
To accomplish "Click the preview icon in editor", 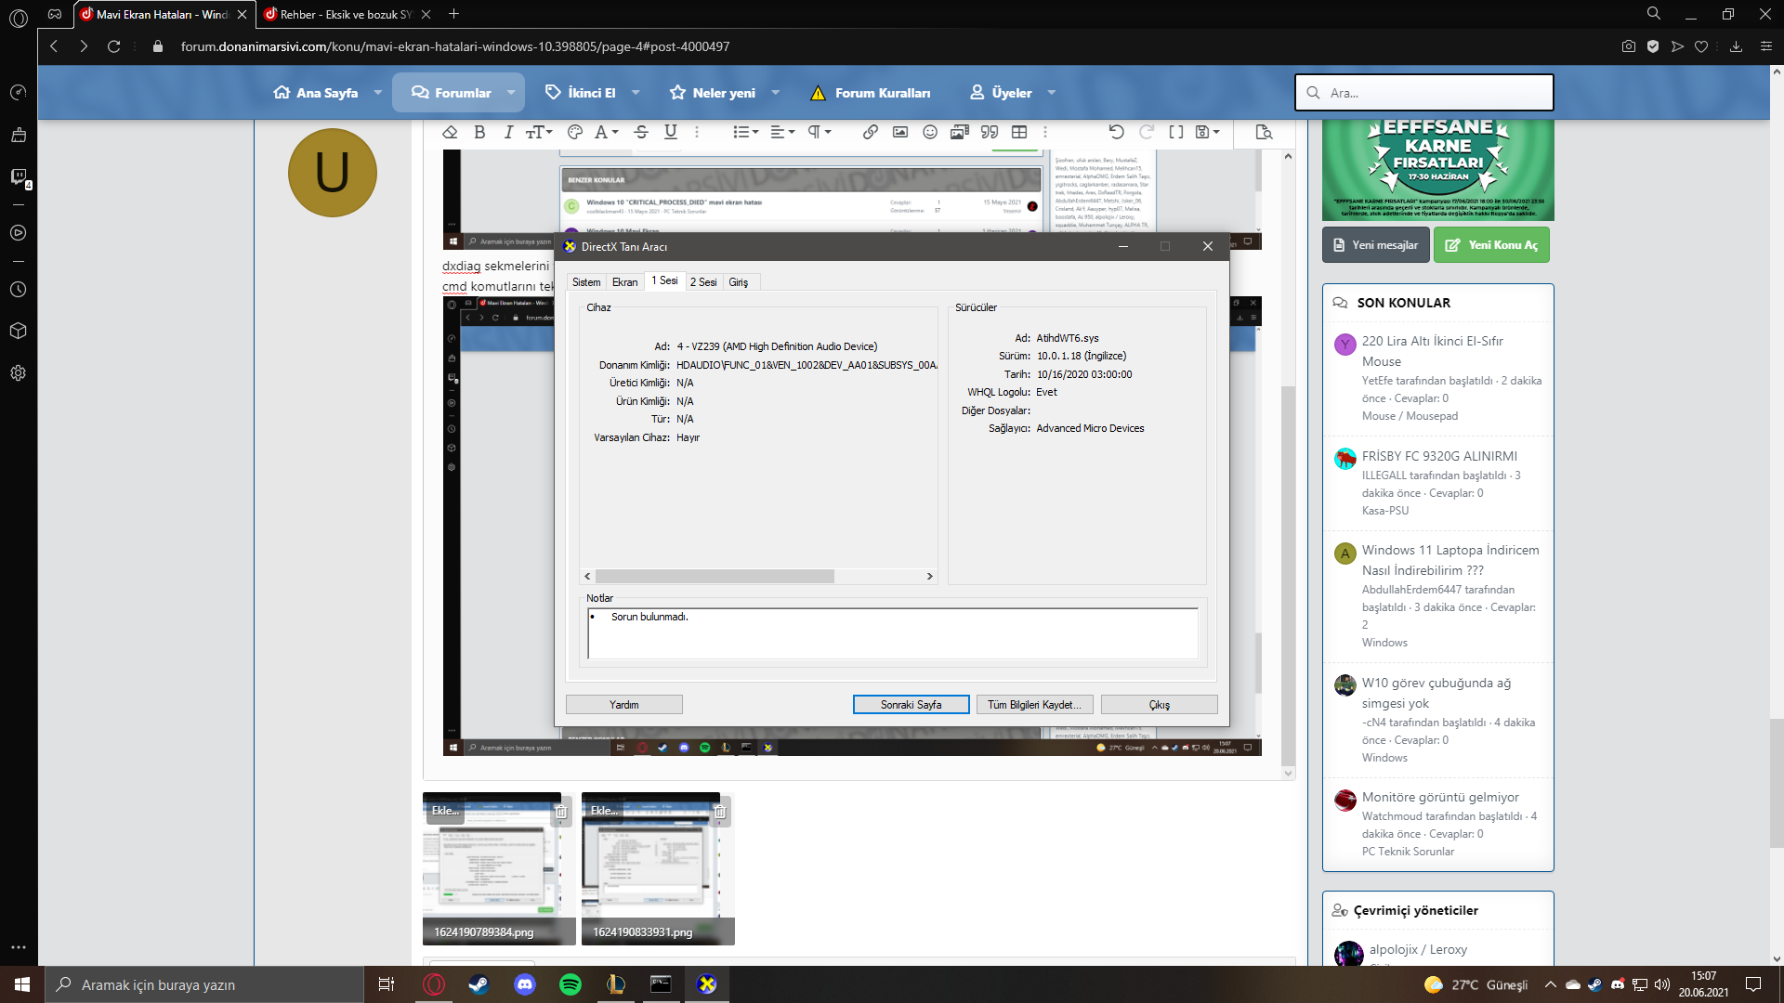I will click(1264, 132).
